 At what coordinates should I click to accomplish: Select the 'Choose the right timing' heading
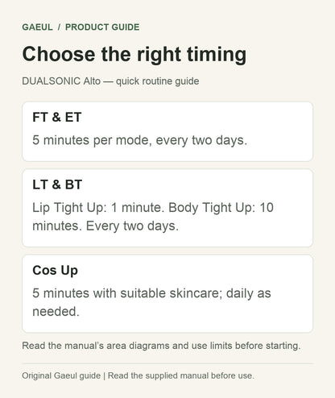(x=134, y=55)
